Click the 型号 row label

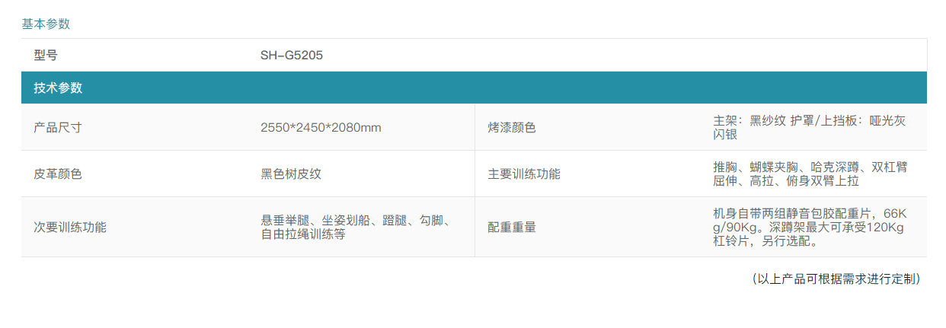[x=46, y=55]
